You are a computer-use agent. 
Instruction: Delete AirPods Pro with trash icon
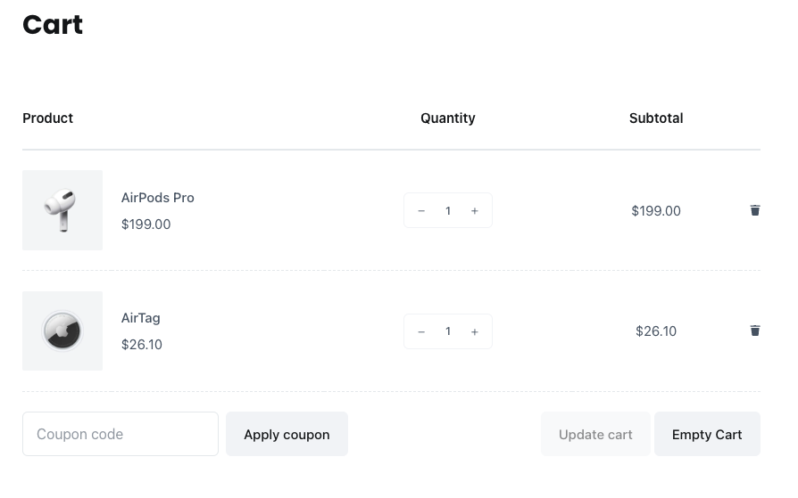[755, 210]
